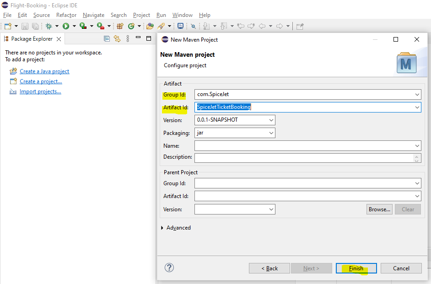Click the Open Type folder icon
Viewport: 431px width, 284px height.
[x=150, y=26]
